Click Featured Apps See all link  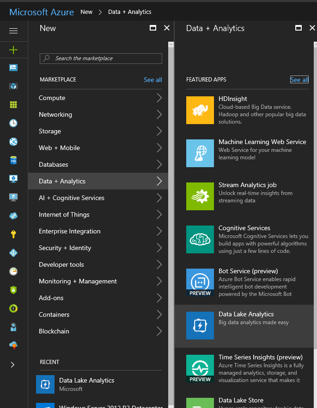click(299, 80)
